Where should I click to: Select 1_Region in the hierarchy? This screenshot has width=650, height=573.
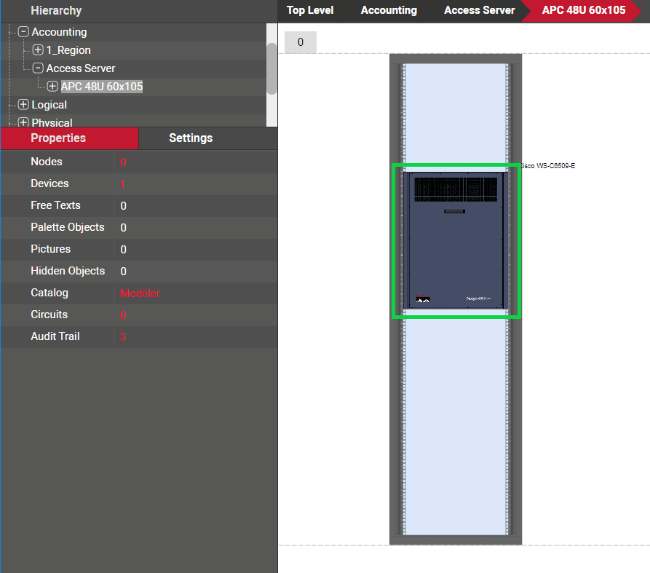pyautogui.click(x=68, y=50)
